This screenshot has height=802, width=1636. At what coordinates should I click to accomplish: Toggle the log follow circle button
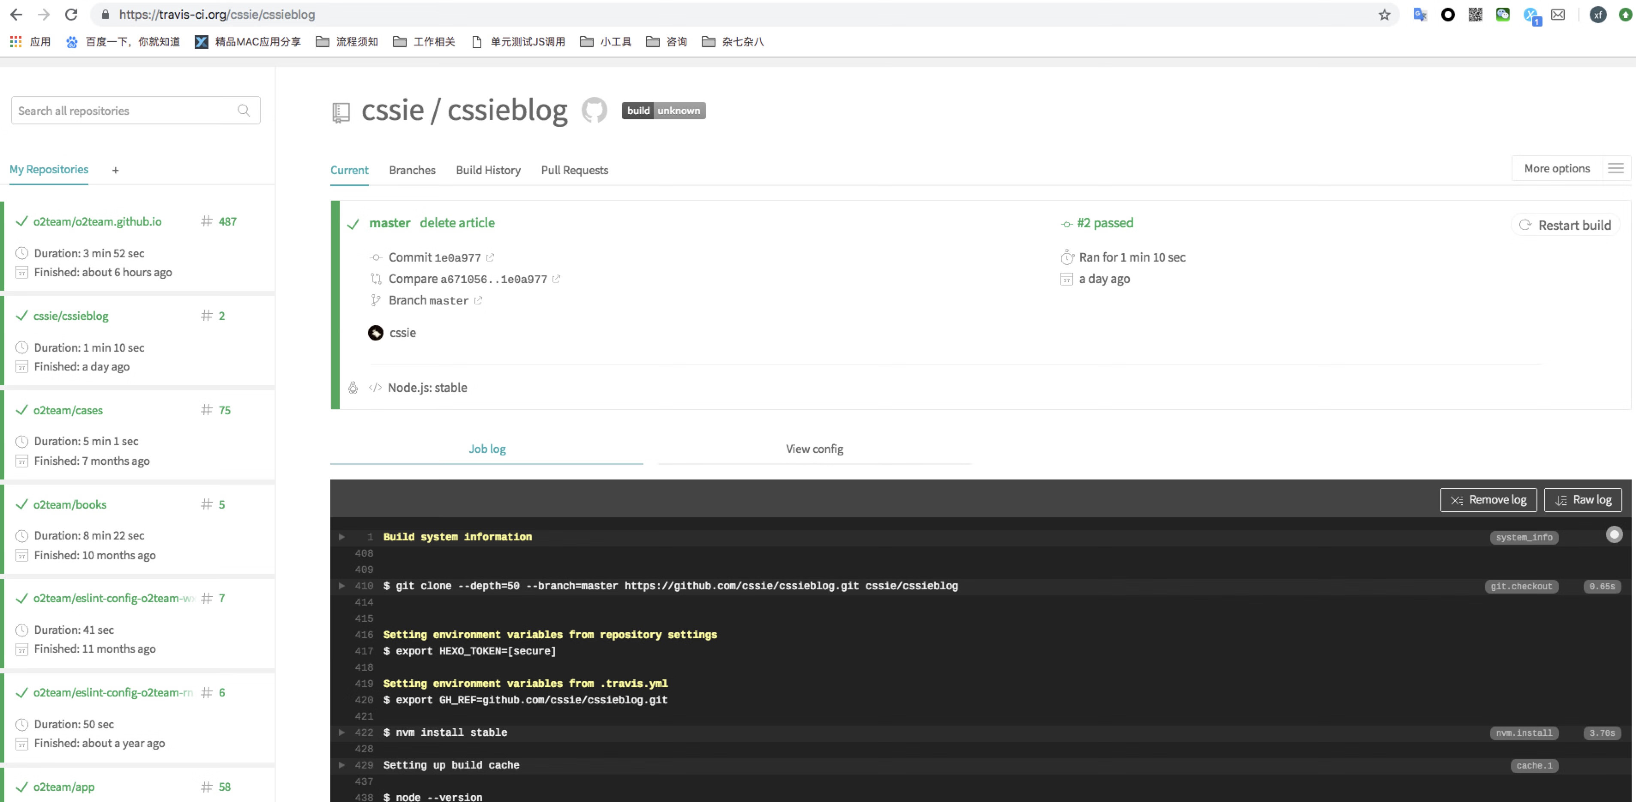tap(1614, 535)
